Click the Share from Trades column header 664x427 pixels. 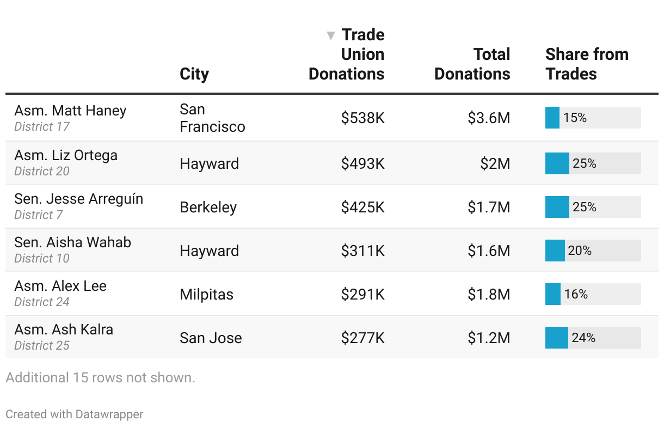[587, 64]
